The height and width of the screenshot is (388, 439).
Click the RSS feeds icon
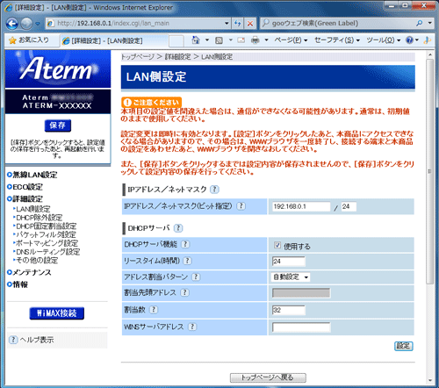coord(219,40)
